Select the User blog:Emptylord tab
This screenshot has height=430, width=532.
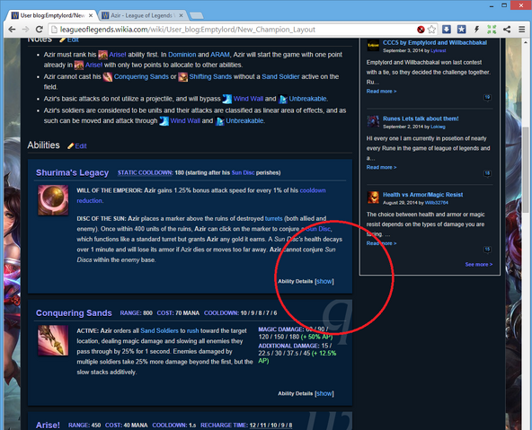[x=52, y=15]
